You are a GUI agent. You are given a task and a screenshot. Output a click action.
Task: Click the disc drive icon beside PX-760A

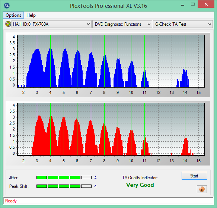pos(8,24)
